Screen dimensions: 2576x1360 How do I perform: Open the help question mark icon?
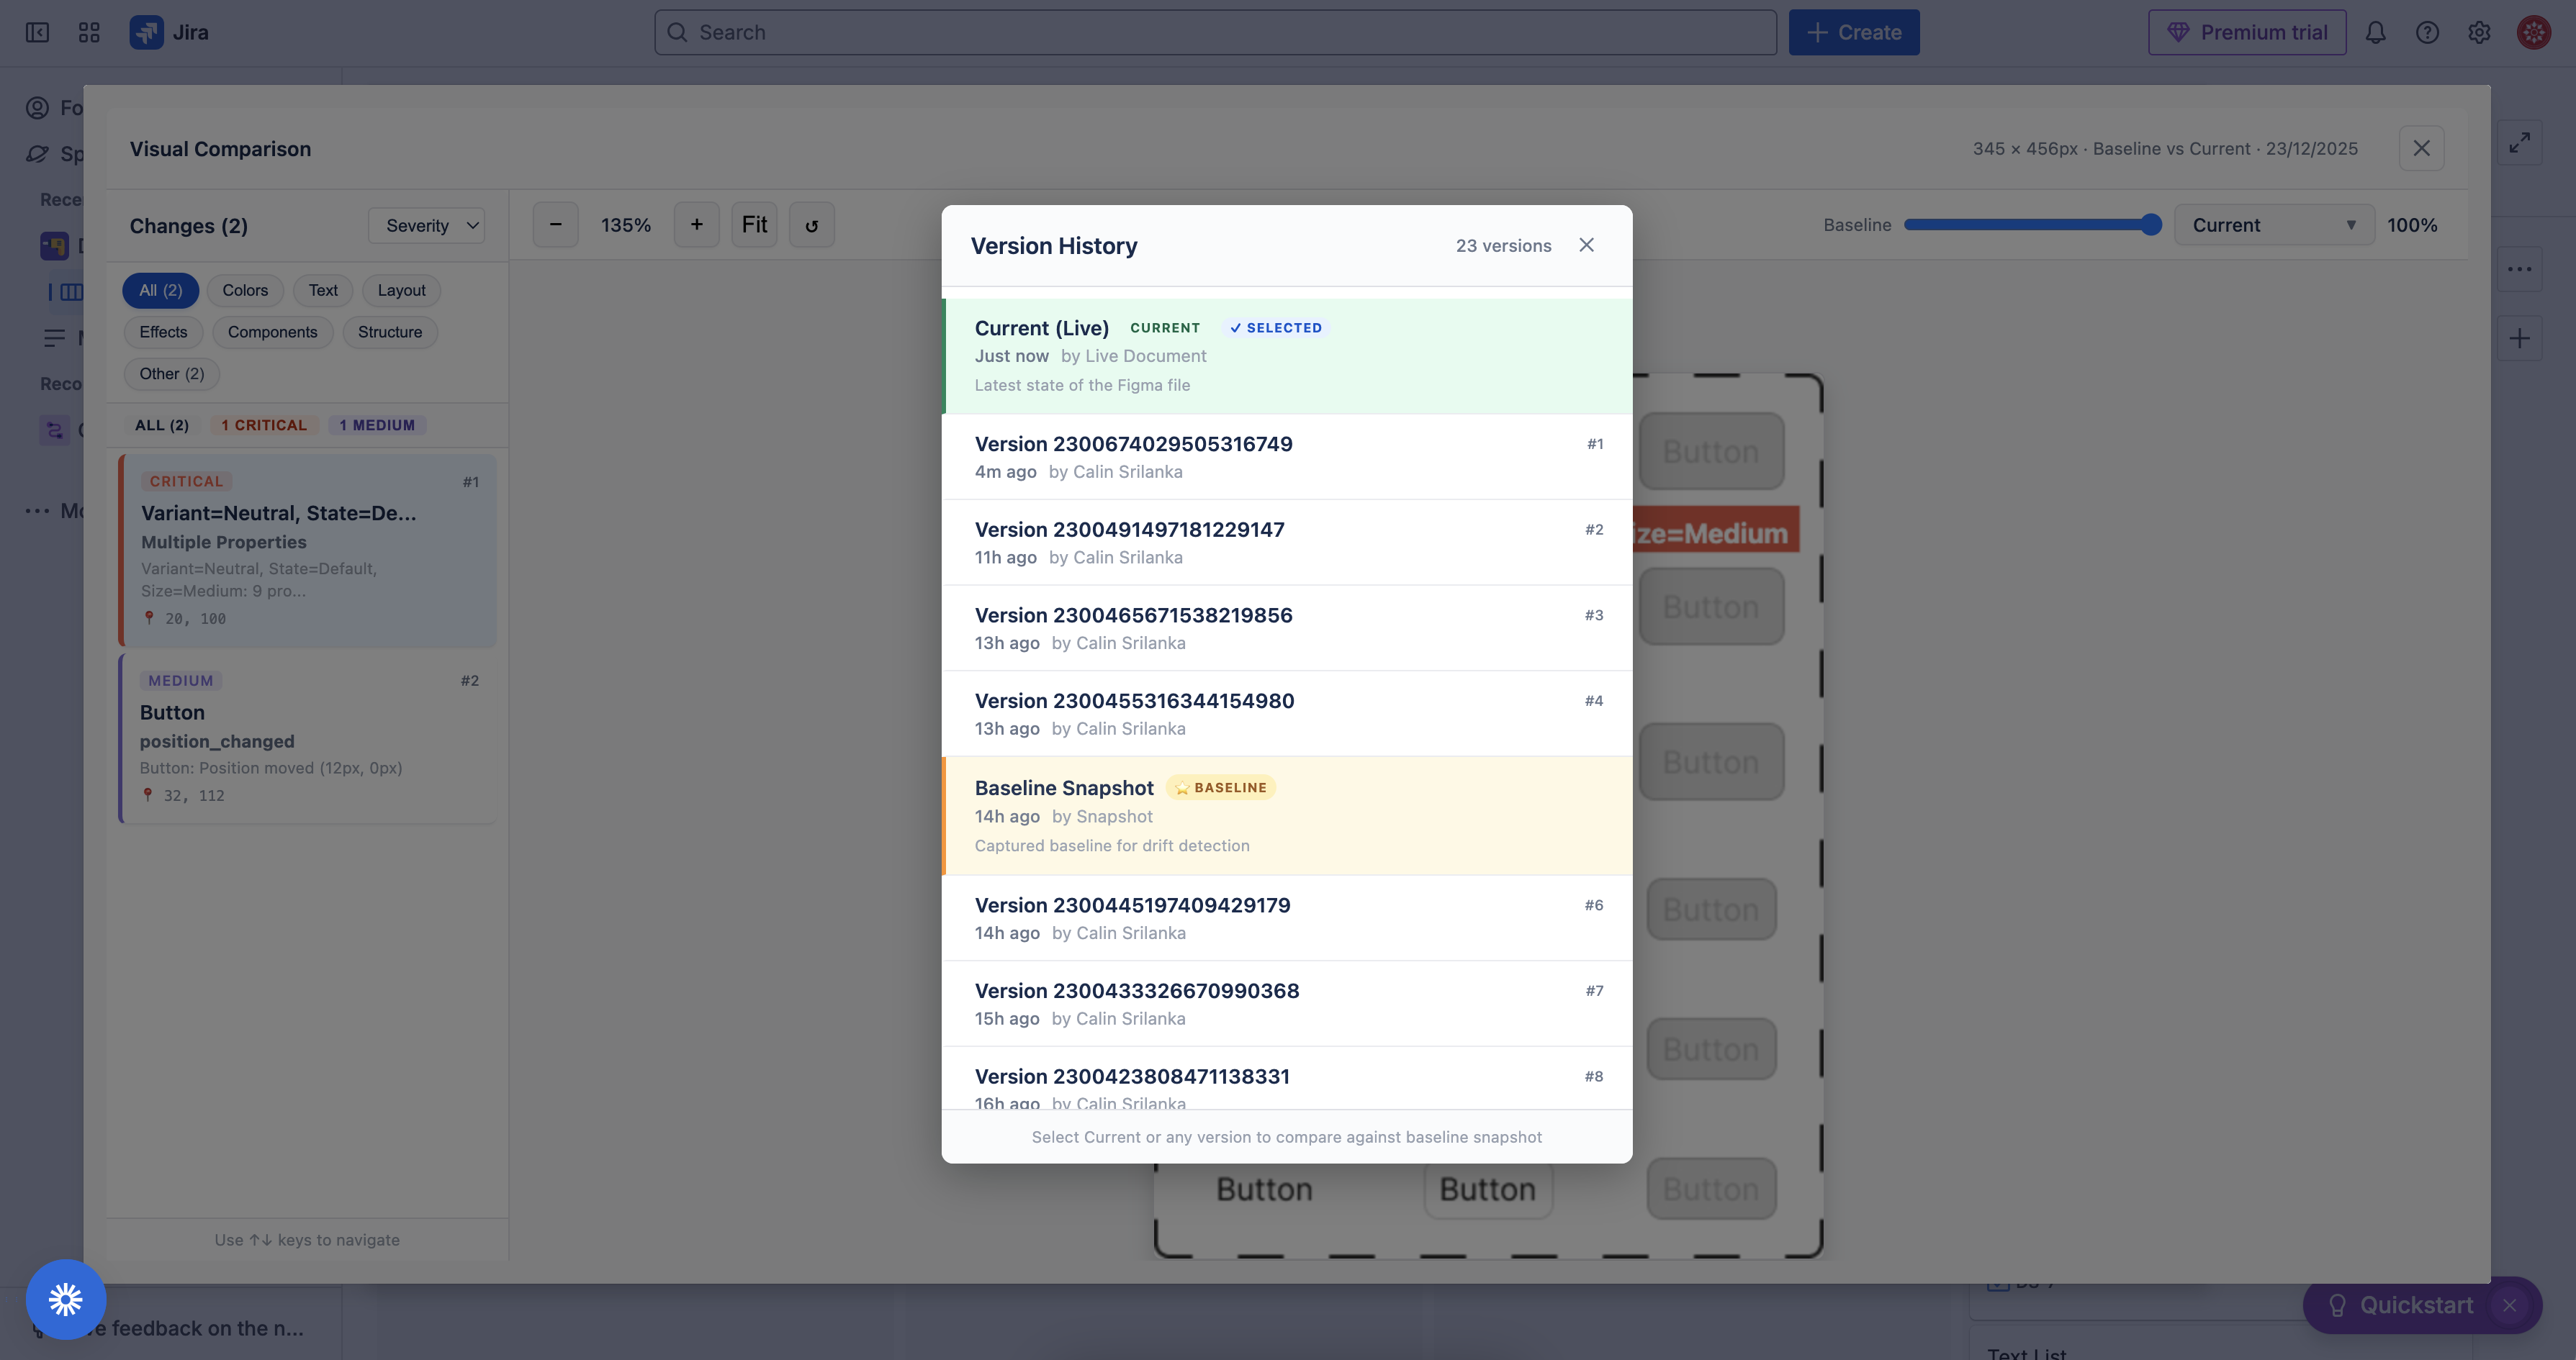pyautogui.click(x=2427, y=32)
